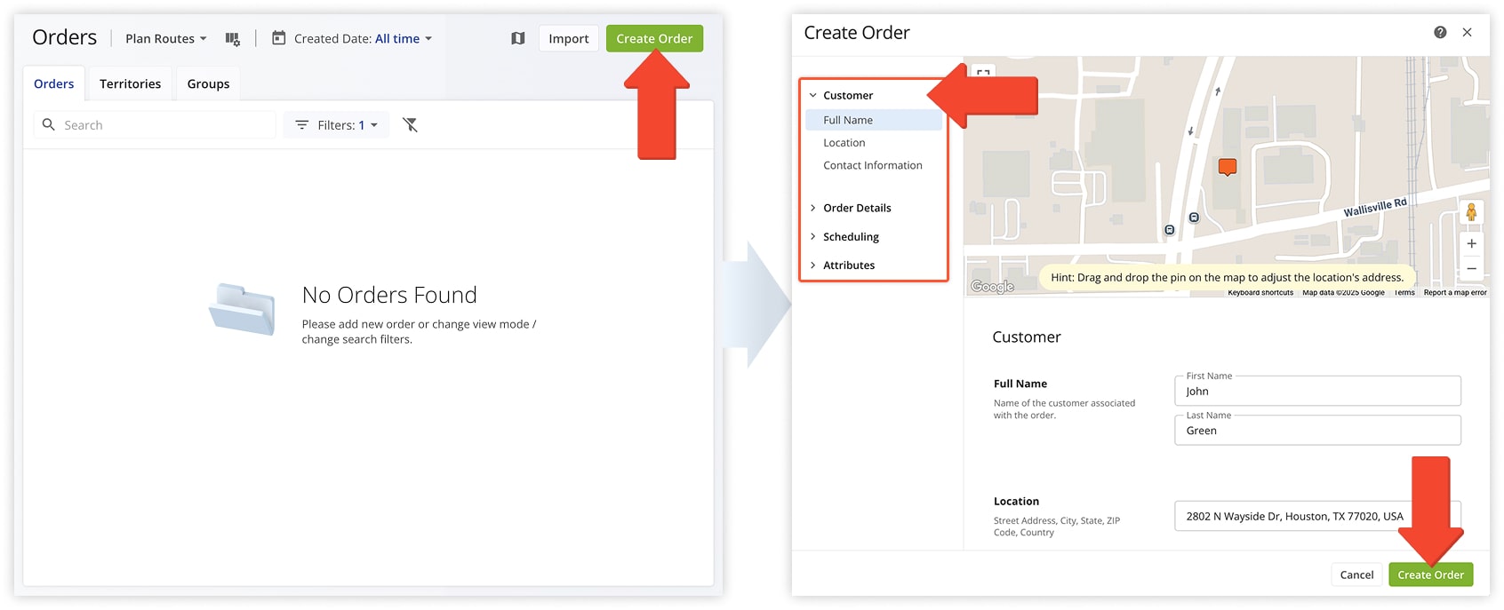Click into the Search orders field
Screen dimensions: 1504x610
pos(155,124)
